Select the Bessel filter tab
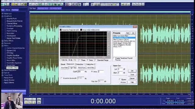The image size is (195, 109). click(x=63, y=64)
